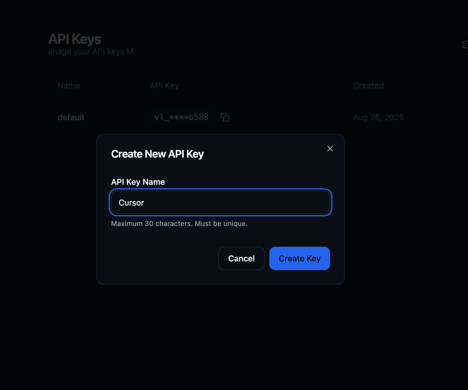468x390 pixels.
Task: Click the API Key column header
Action: tap(164, 85)
